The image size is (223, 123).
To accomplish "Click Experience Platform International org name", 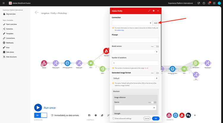I will pyautogui.click(x=180, y=3).
